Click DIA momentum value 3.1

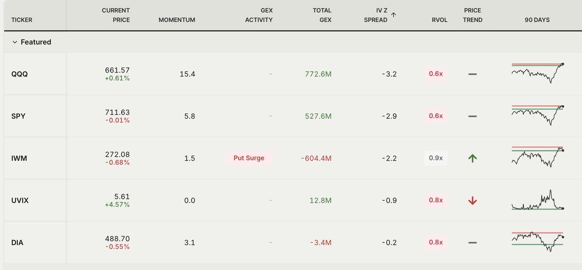click(x=190, y=242)
